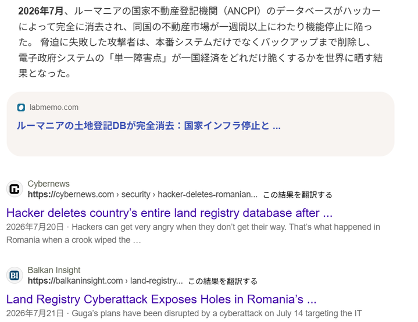Click the Balkan Insight snippet mentioning Guga's plans

[216, 313]
